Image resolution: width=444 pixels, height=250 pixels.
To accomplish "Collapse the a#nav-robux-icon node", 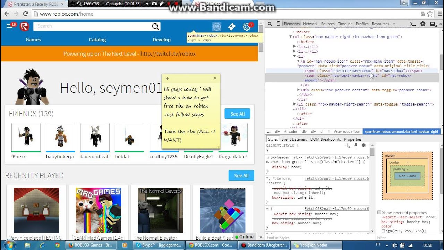I will [298, 61].
